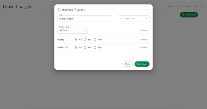
Task: Click the heart favorite icon
Action: pyautogui.click(x=202, y=6)
